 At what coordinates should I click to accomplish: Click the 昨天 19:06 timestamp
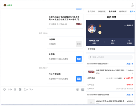(x=43, y=33)
